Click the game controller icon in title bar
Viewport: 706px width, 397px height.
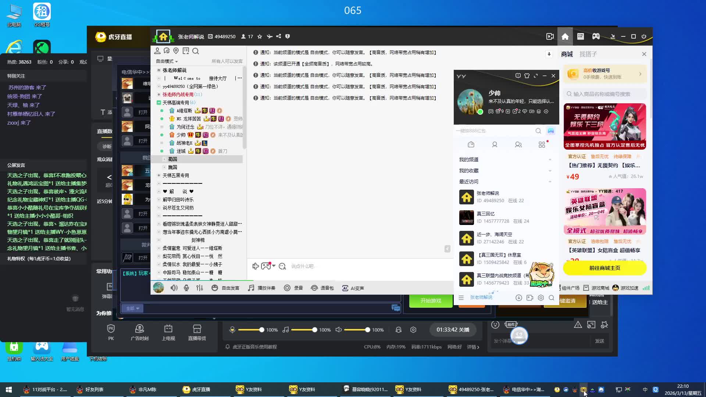coord(596,36)
